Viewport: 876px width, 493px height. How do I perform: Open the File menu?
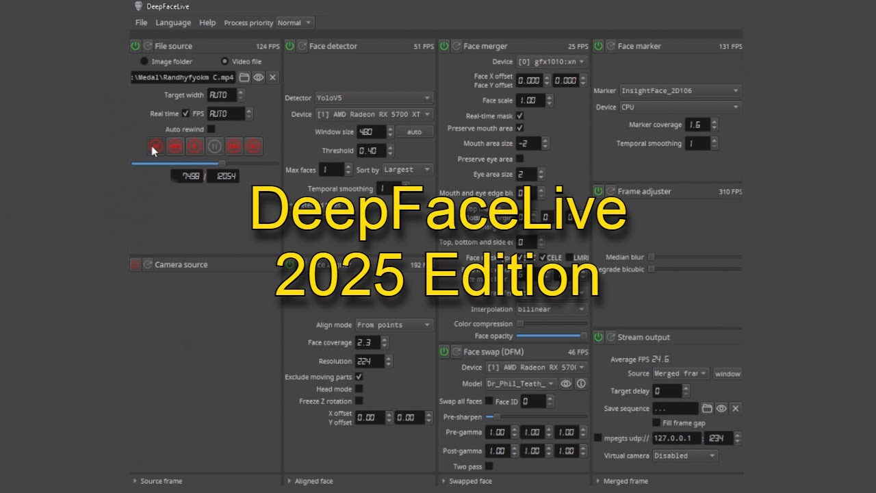tap(141, 23)
